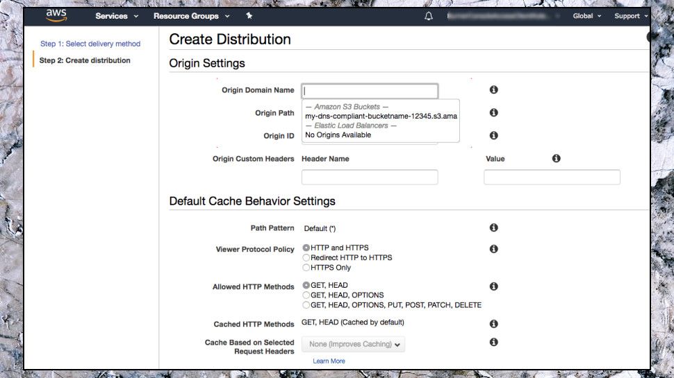Click the Header Name input field
Image resolution: width=674 pixels, height=378 pixels.
pos(370,177)
